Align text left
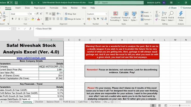This screenshot has height=107, width=191. coord(47,19)
